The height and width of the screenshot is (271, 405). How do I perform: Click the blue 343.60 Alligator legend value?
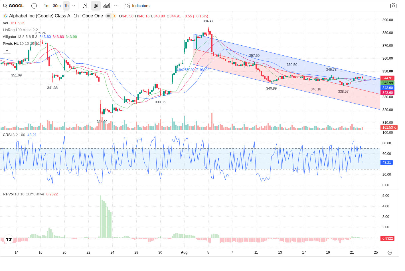tap(45, 37)
